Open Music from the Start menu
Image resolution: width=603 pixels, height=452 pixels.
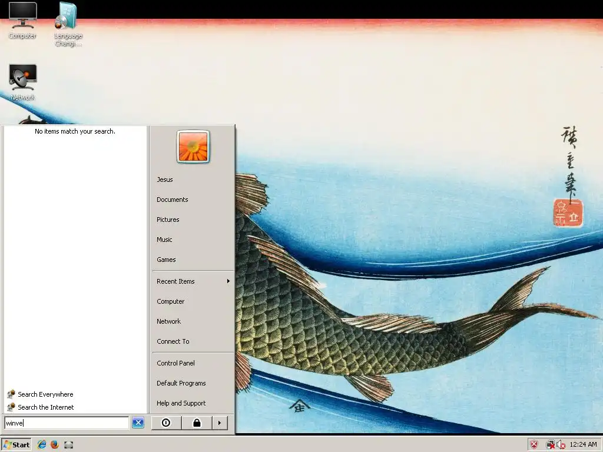click(x=165, y=240)
